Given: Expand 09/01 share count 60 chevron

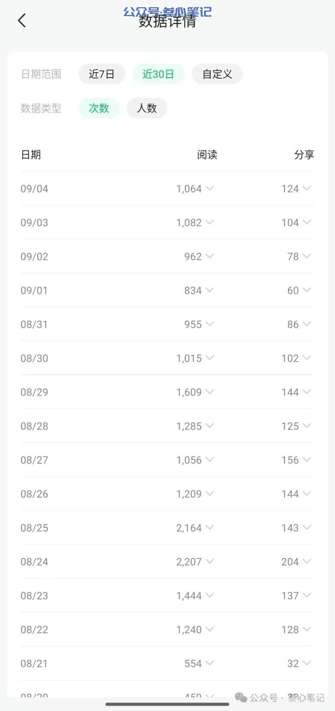Looking at the screenshot, I should point(307,290).
